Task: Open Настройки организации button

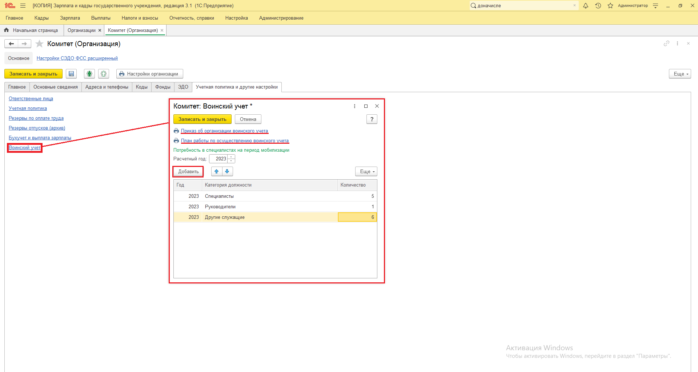Action: [x=150, y=74]
